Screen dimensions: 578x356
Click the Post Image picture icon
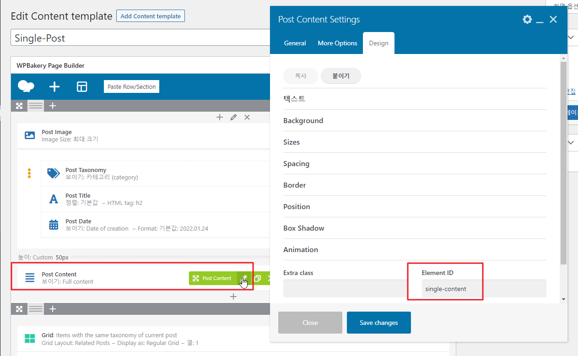(x=30, y=135)
